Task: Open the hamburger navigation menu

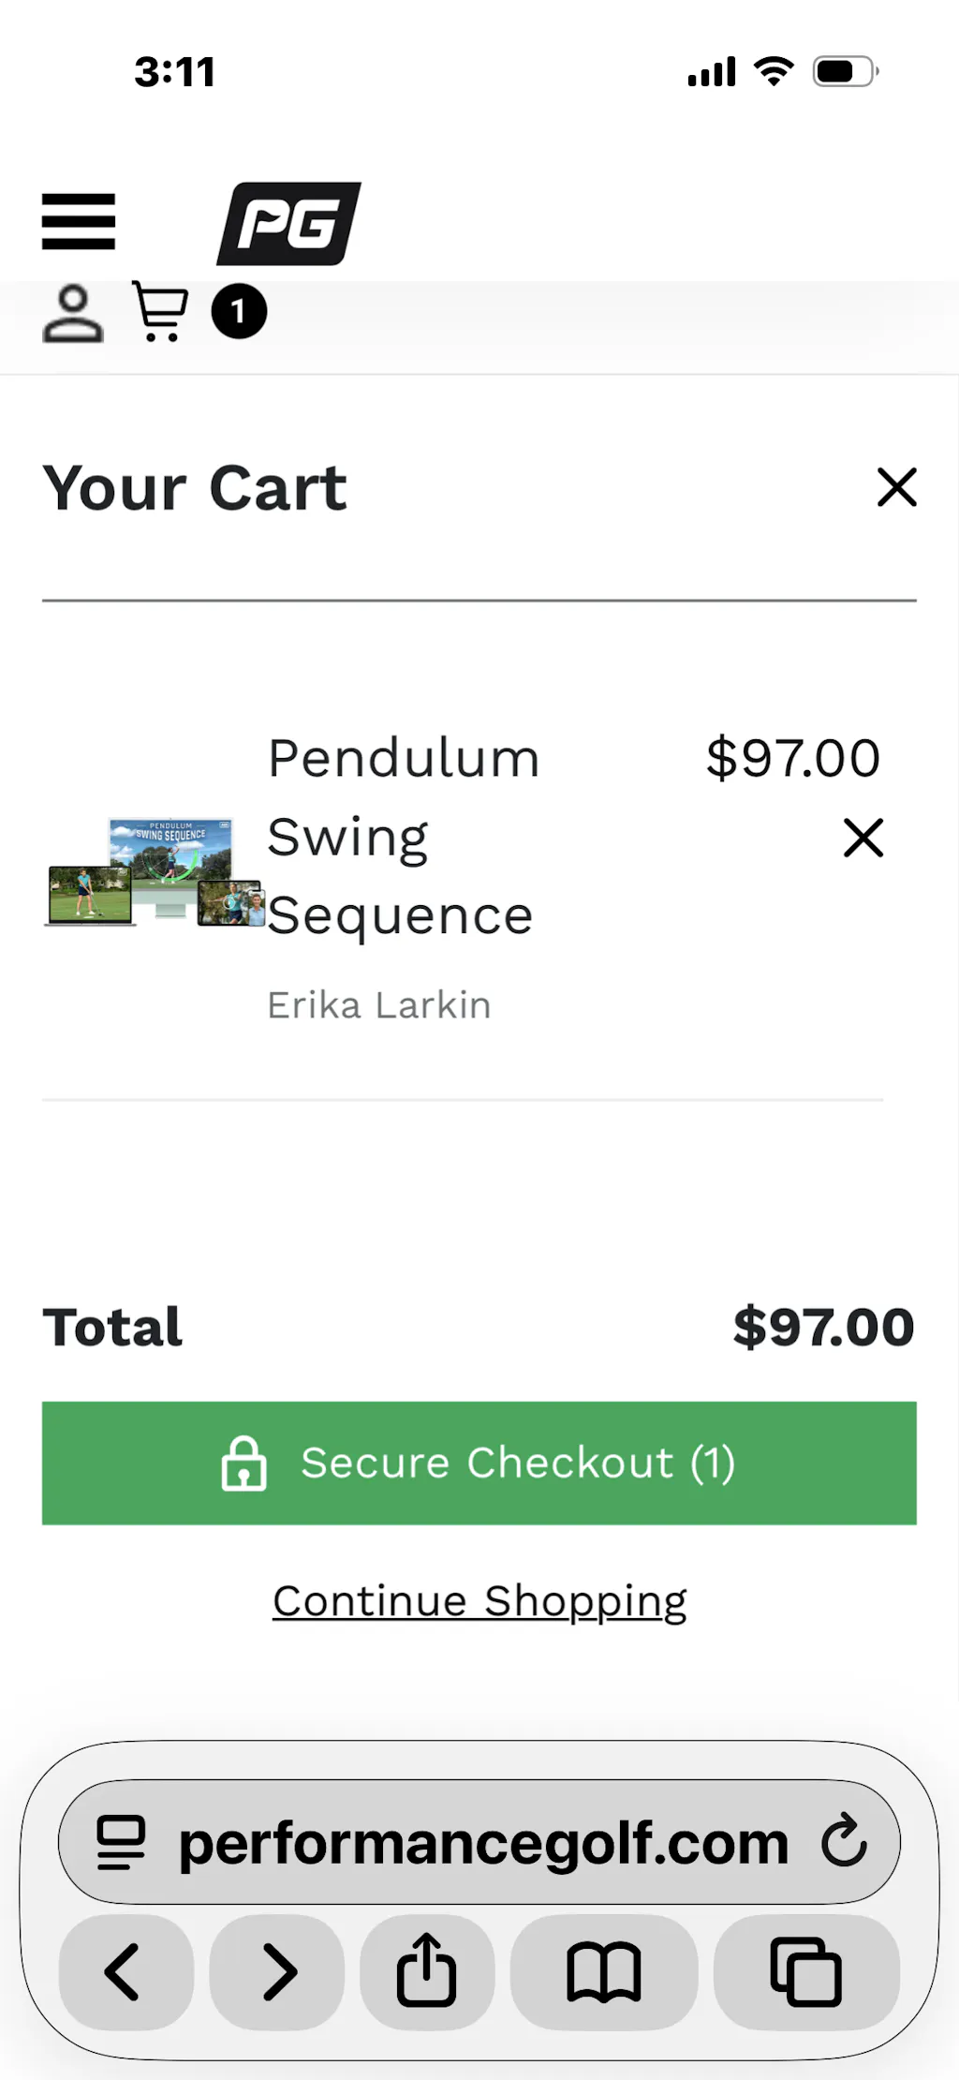Action: (79, 222)
